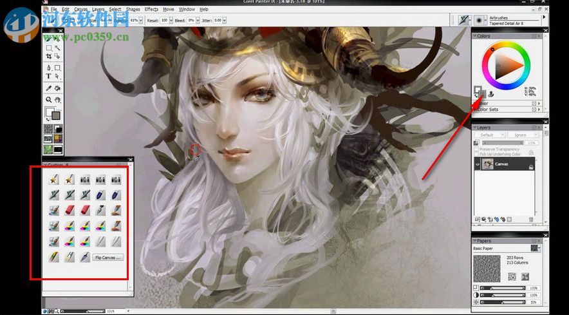569x315 pixels.
Task: Click the Canvas layer lock icon
Action: click(531, 167)
